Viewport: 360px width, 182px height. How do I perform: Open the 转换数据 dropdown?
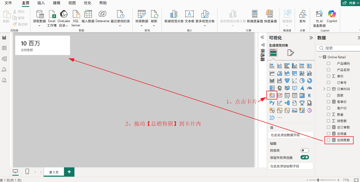point(142,26)
